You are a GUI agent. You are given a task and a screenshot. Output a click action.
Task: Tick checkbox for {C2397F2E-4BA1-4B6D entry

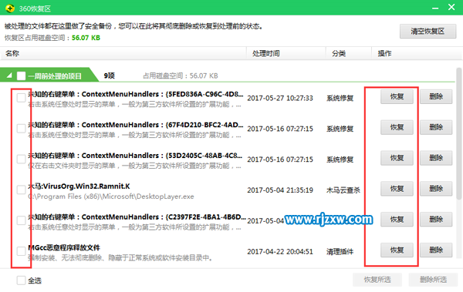tap(21, 220)
